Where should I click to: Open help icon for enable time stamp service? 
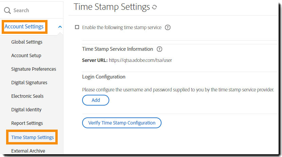167,27
